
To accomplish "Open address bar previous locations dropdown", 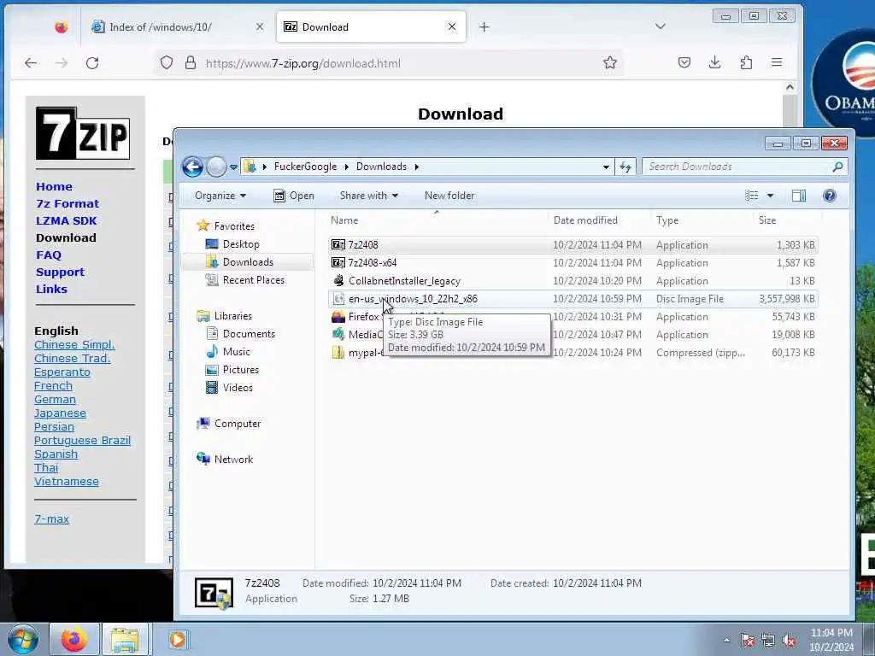I will 606,167.
